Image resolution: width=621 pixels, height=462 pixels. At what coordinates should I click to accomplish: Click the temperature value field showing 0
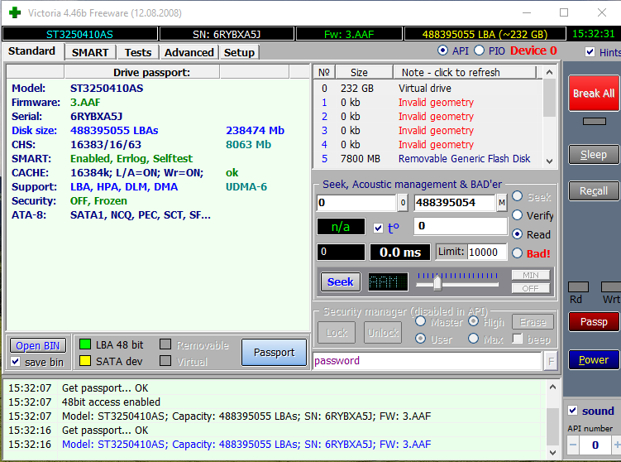[461, 226]
